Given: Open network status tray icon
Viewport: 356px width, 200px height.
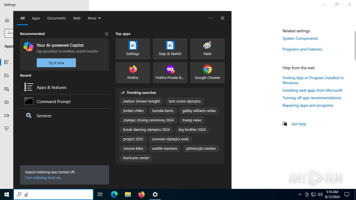Looking at the screenshot, I should coord(313,194).
